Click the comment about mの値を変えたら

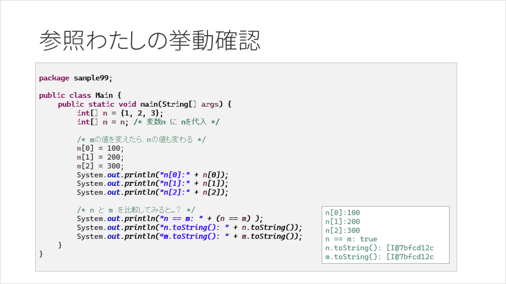coord(141,140)
